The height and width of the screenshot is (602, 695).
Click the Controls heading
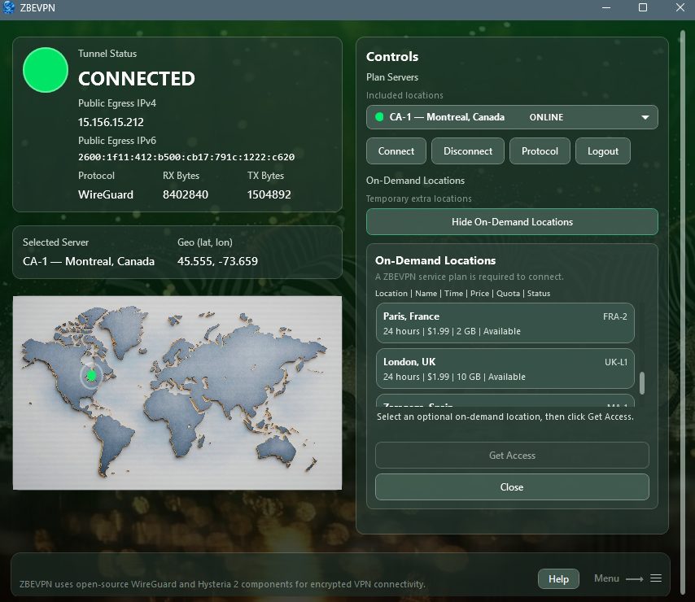392,57
